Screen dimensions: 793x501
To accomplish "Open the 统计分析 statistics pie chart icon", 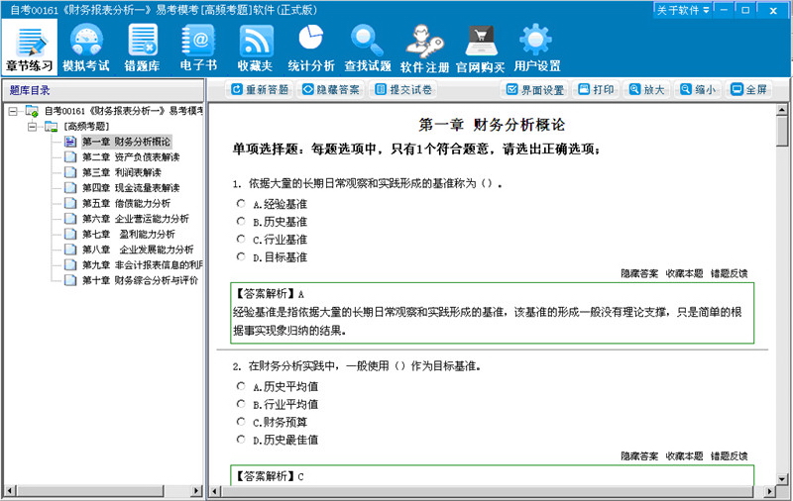I will pos(311,48).
